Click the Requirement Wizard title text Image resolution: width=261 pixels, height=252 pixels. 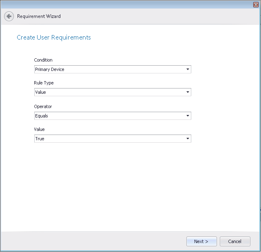pos(39,16)
